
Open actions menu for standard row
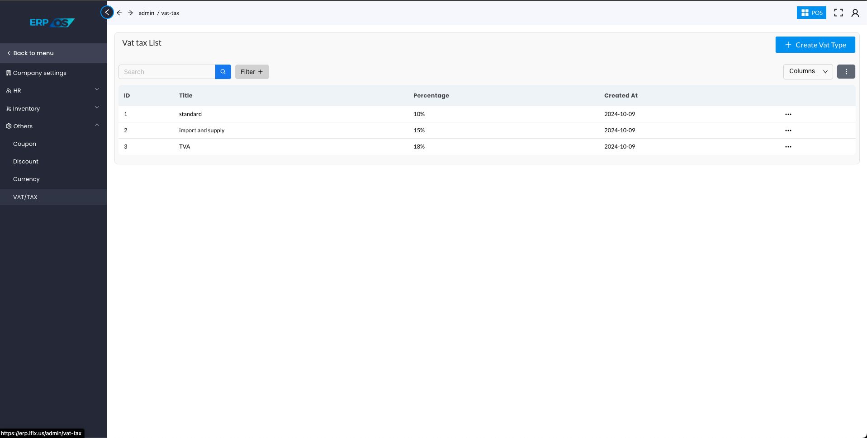[788, 114]
